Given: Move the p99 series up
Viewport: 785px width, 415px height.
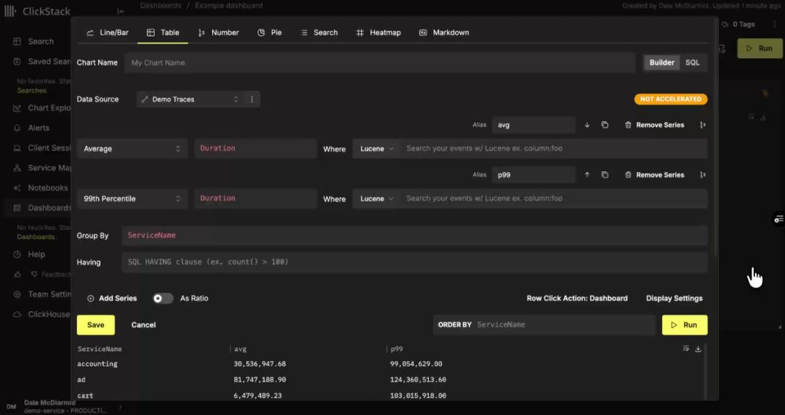Looking at the screenshot, I should tap(587, 174).
